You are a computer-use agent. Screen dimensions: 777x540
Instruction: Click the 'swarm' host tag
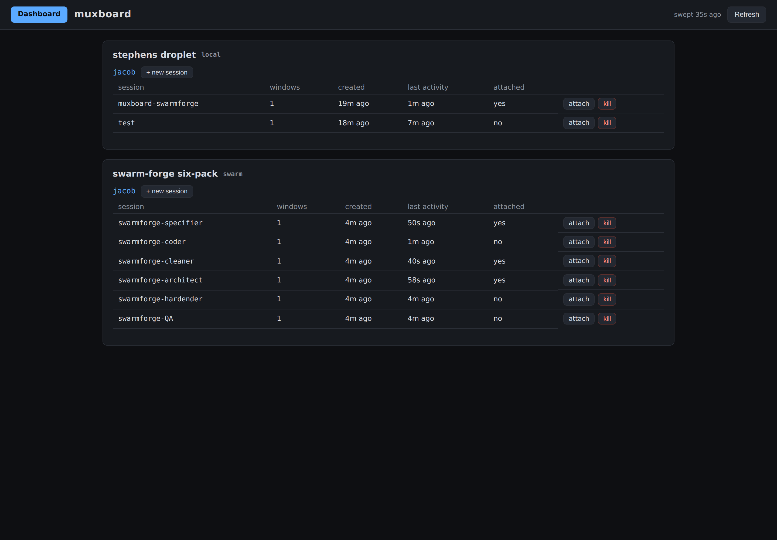click(233, 174)
